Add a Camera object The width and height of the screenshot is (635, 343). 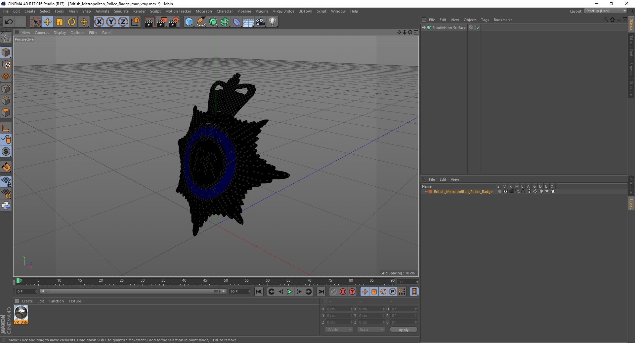[261, 22]
